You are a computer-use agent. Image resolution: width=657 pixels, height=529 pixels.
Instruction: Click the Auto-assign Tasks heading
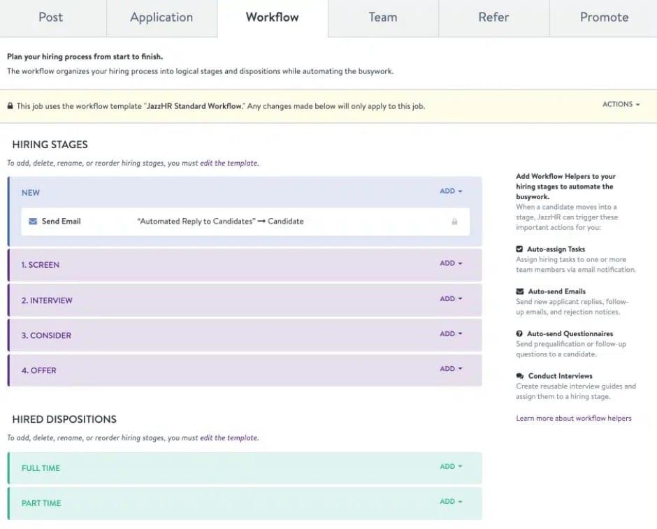point(556,249)
